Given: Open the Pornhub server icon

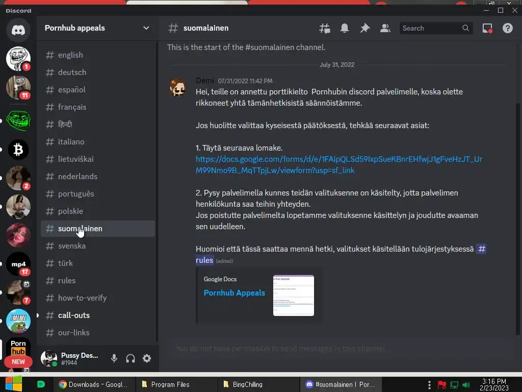Looking at the screenshot, I should 18,348.
